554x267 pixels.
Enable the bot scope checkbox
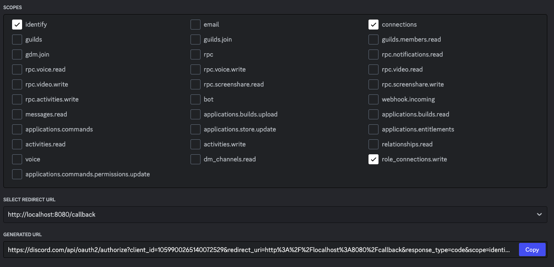point(196,99)
